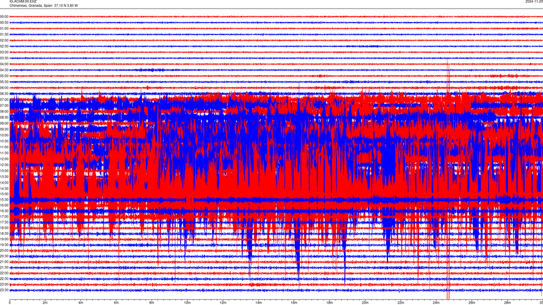Screen dimensions: 543x305
Task: Click the 4m tick label on axis
Action: coord(81,303)
